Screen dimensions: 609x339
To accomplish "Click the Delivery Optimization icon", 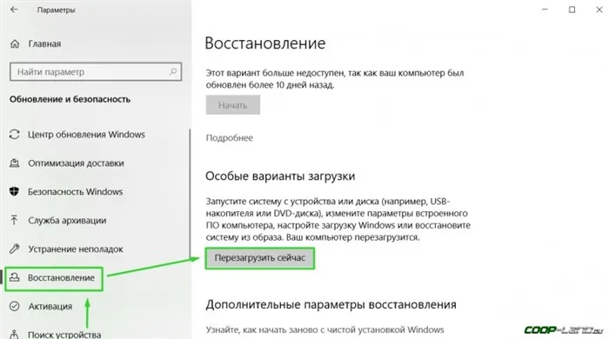I will tap(15, 163).
